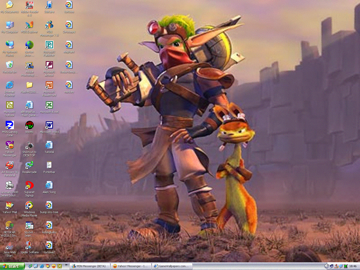Launch Ad-Aware SE Personal

(10, 169)
